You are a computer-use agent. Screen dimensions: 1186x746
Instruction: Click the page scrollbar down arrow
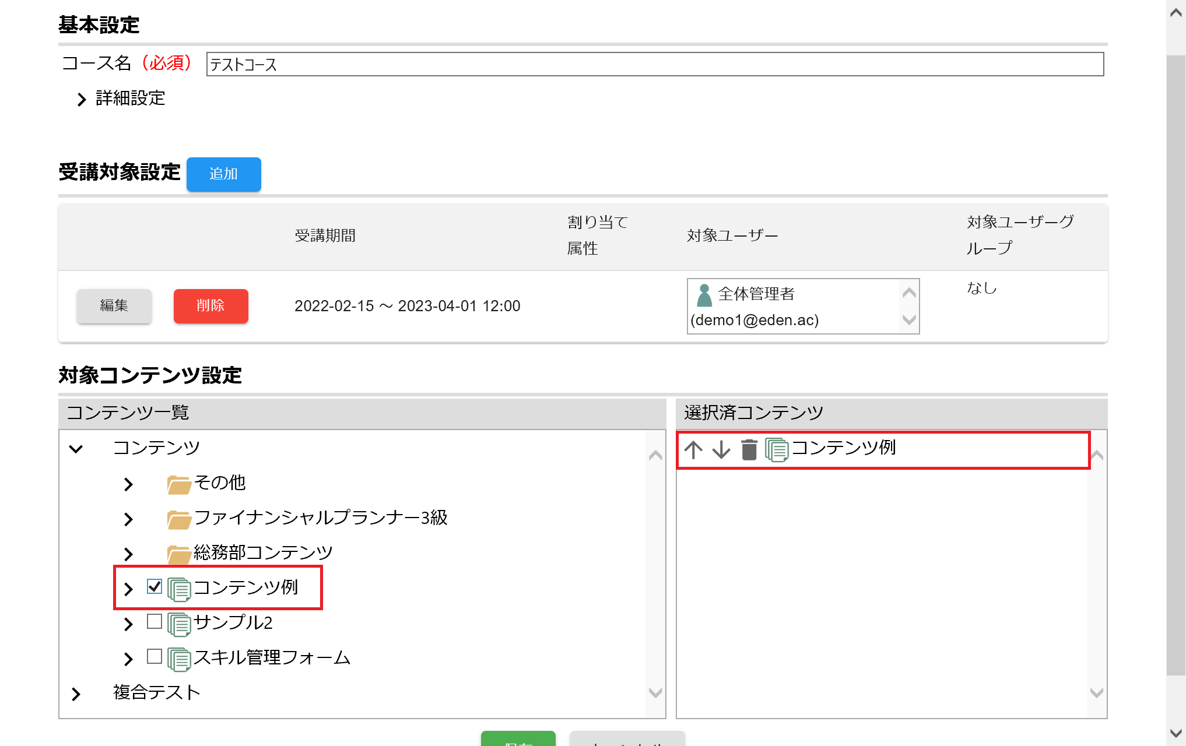coord(1176,733)
